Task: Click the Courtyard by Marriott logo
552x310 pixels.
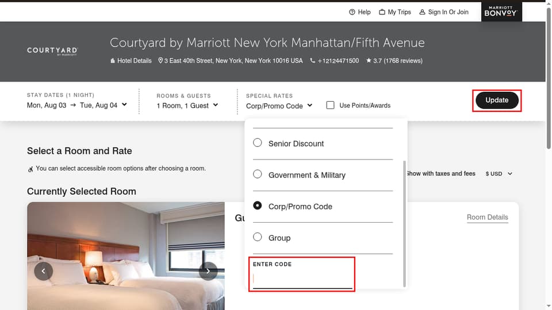Action: (52, 51)
